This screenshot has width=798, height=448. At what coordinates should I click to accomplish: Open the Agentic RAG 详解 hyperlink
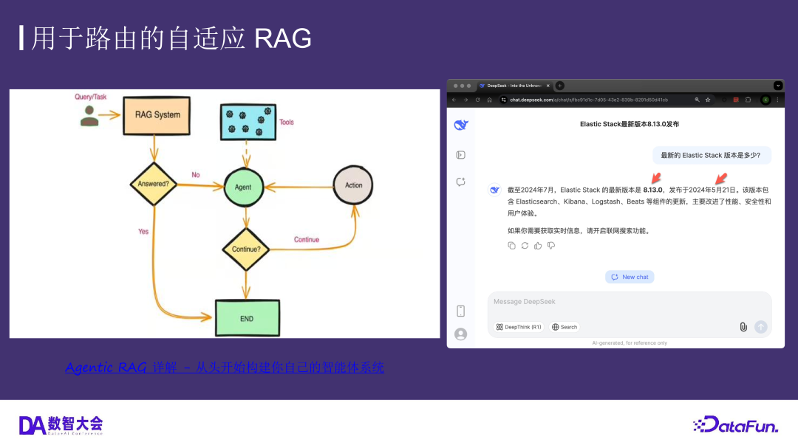click(x=225, y=367)
